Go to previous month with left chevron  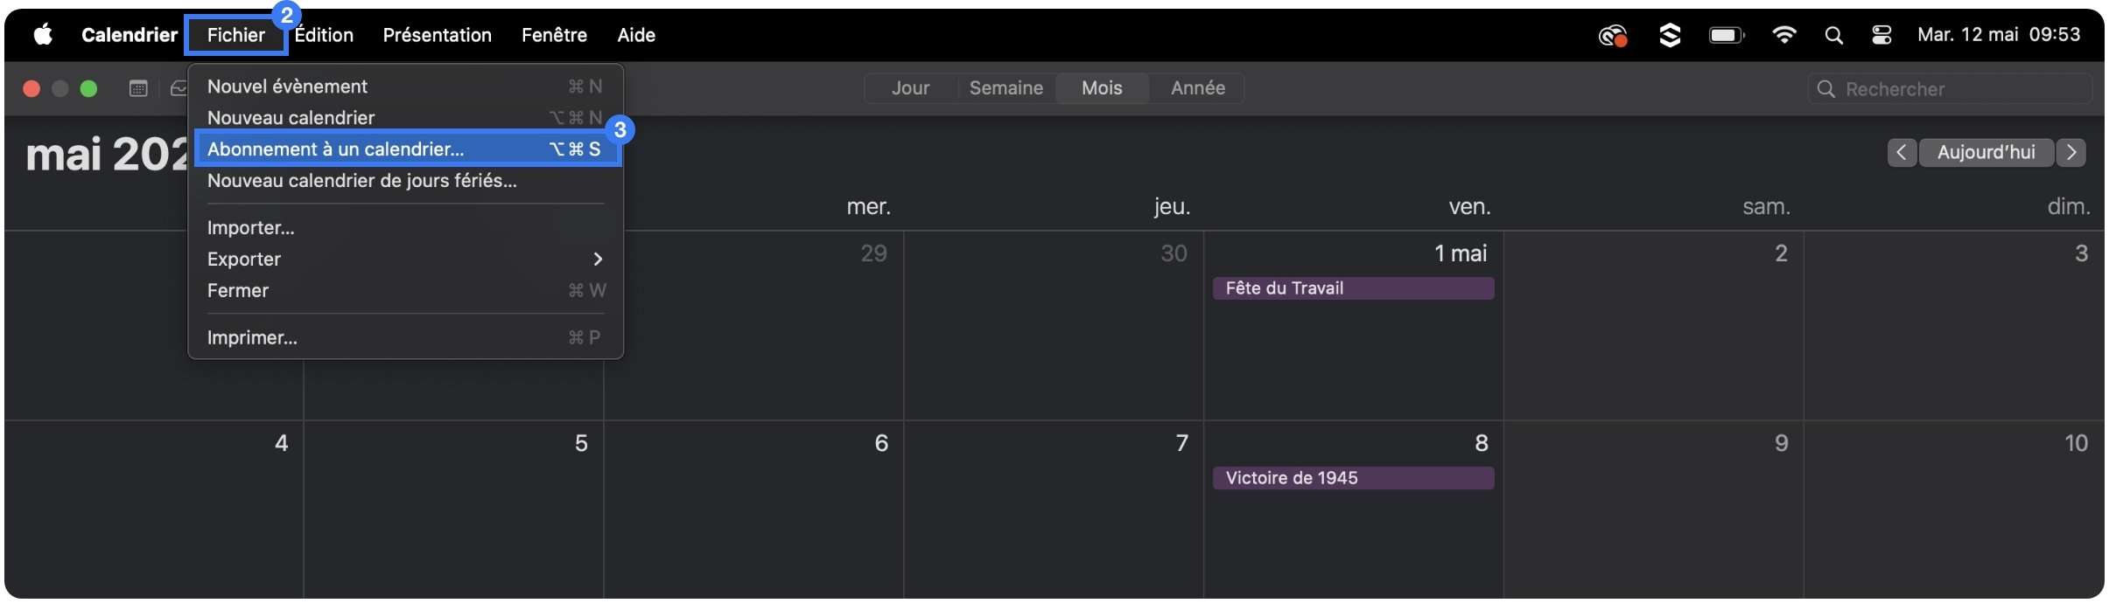pos(1902,152)
